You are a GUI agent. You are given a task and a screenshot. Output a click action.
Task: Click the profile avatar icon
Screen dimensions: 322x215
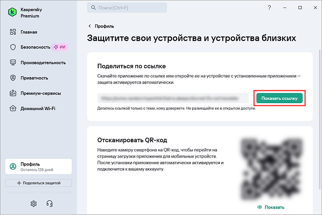pos(13,166)
